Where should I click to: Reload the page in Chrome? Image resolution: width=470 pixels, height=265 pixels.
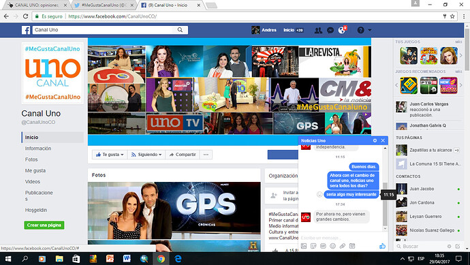26,16
